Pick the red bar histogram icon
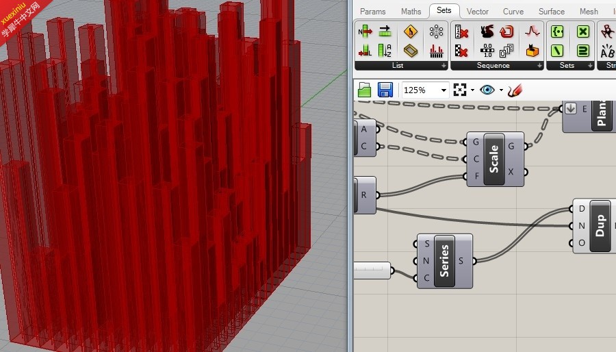 (436, 51)
